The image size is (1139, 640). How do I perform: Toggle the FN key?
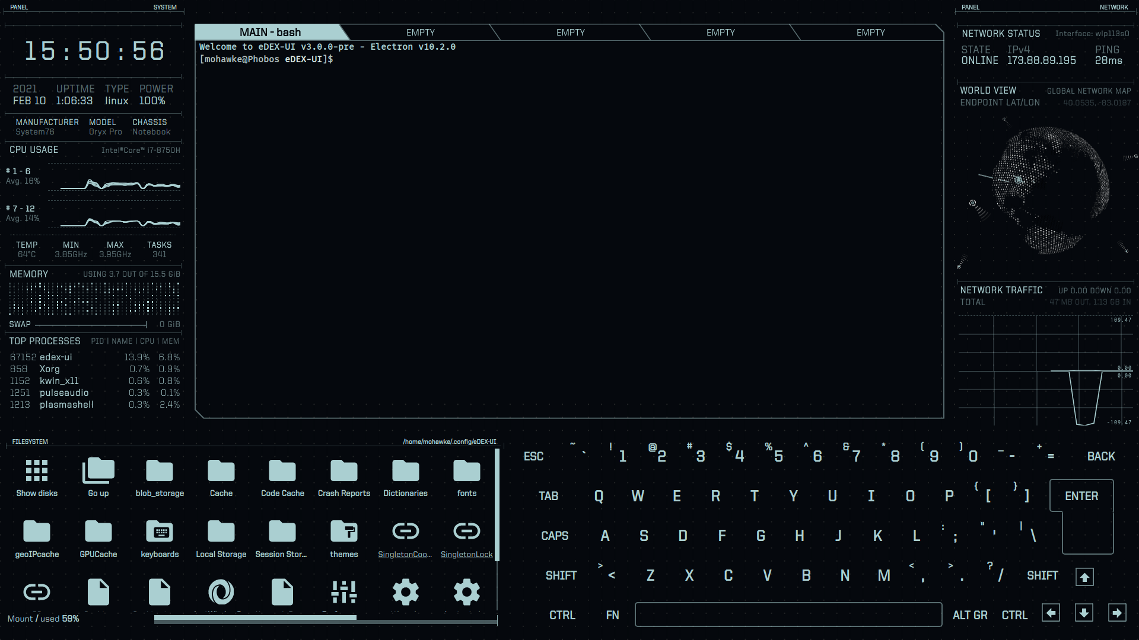pos(613,615)
